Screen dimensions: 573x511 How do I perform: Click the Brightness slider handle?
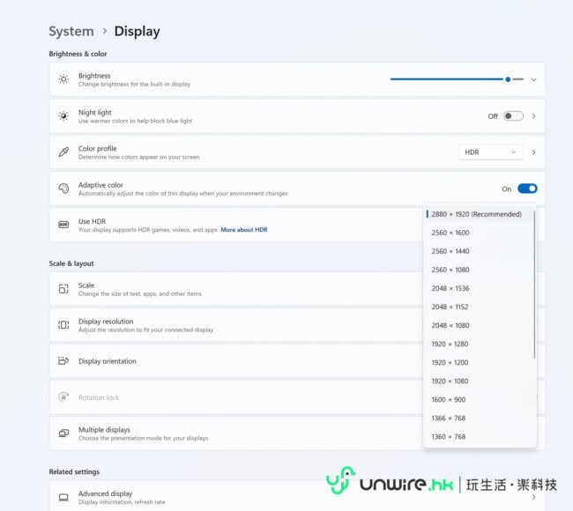click(x=508, y=79)
